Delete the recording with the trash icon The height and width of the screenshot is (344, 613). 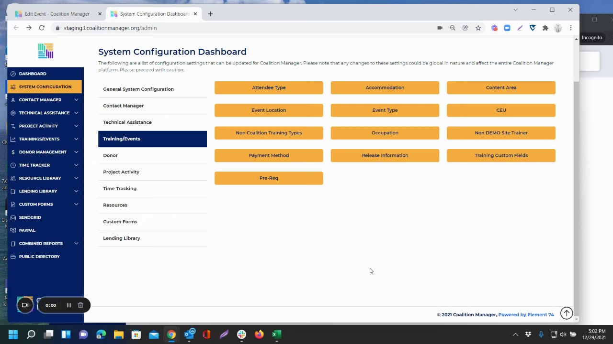80,305
